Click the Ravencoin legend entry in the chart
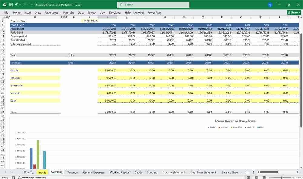303x179 pixels. (236, 128)
